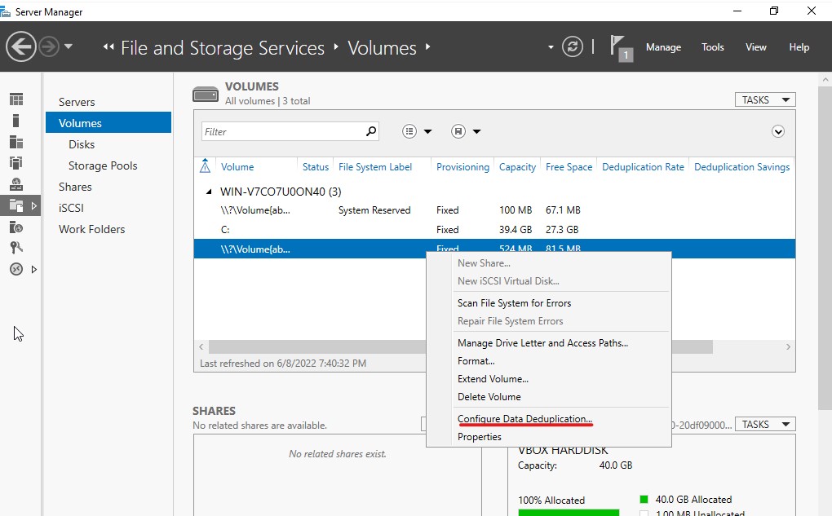Open the Dashboard icon in left rail
Screen dimensions: 832x516
tap(16, 99)
